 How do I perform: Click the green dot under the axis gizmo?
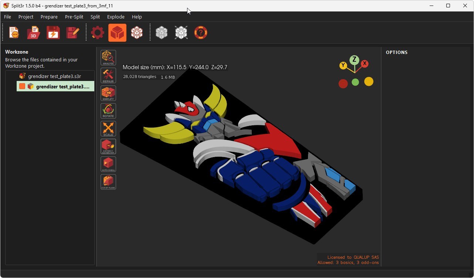(x=355, y=82)
